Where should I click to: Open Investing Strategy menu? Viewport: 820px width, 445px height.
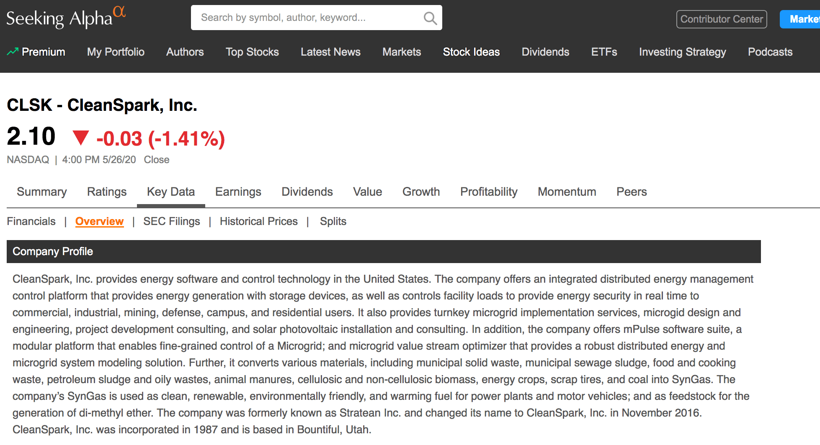pyautogui.click(x=683, y=52)
